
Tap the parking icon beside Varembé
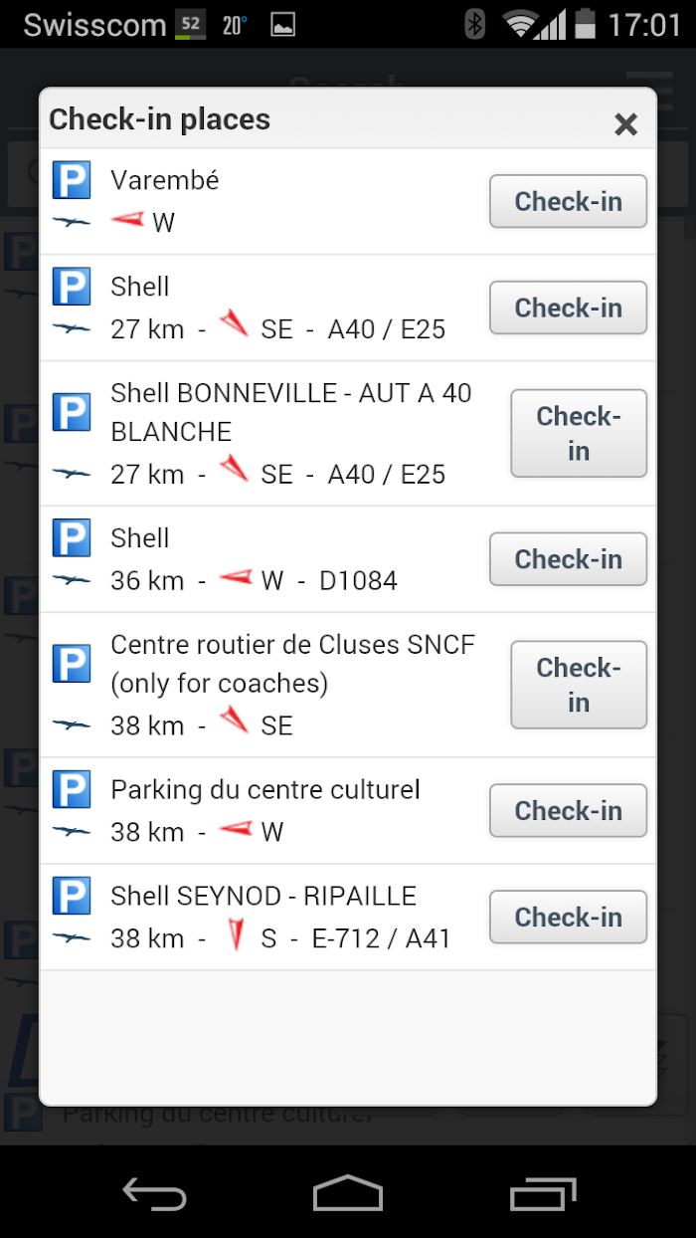pos(72,180)
